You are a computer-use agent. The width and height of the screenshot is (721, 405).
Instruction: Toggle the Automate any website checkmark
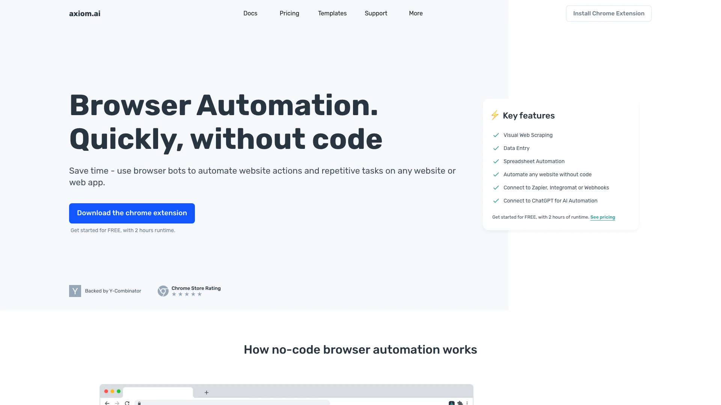(496, 174)
